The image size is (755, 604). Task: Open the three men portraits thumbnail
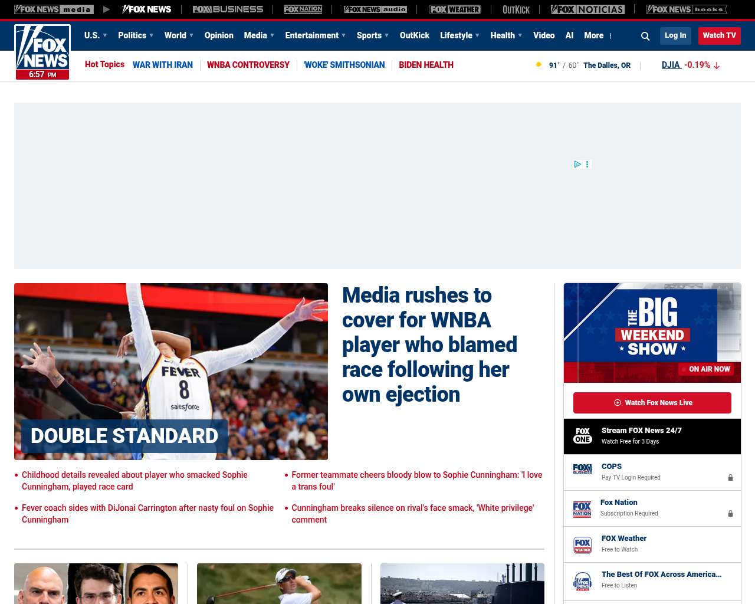point(96,583)
